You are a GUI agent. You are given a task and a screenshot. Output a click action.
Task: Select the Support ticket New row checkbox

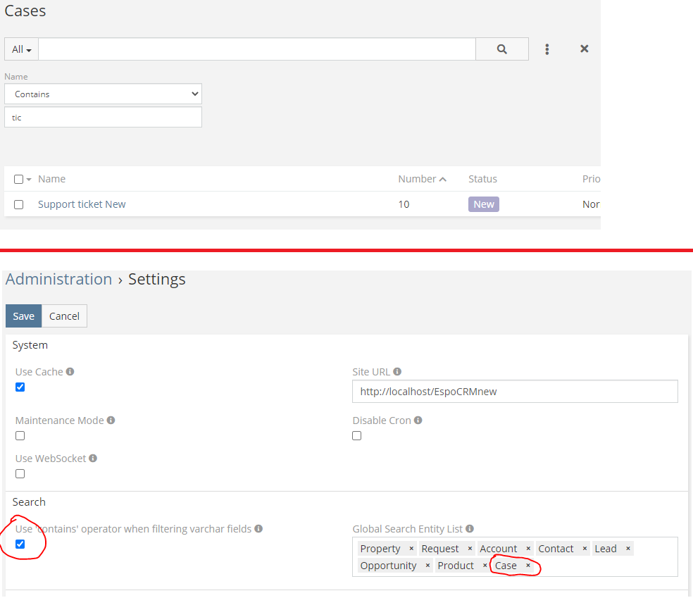[19, 204]
